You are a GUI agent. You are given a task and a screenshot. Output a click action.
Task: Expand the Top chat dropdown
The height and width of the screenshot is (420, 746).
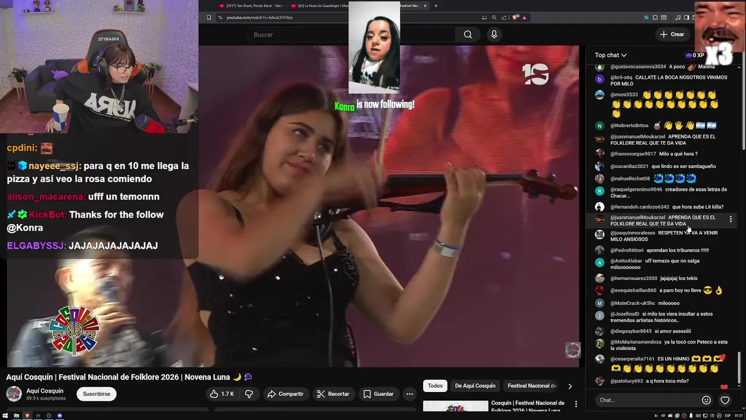(x=611, y=55)
